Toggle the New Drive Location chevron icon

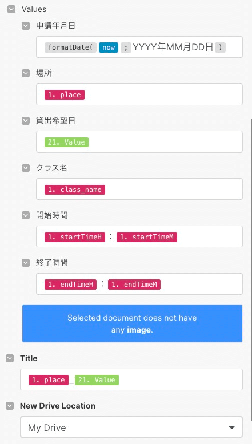click(x=10, y=406)
